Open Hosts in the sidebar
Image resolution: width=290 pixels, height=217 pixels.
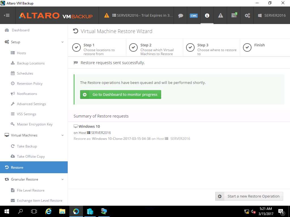point(21,53)
